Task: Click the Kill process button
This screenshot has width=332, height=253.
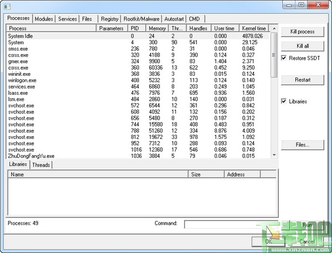Action: point(302,32)
